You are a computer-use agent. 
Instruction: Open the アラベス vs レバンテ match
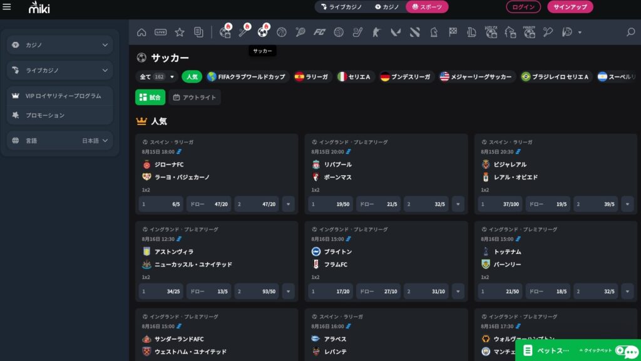tap(386, 335)
